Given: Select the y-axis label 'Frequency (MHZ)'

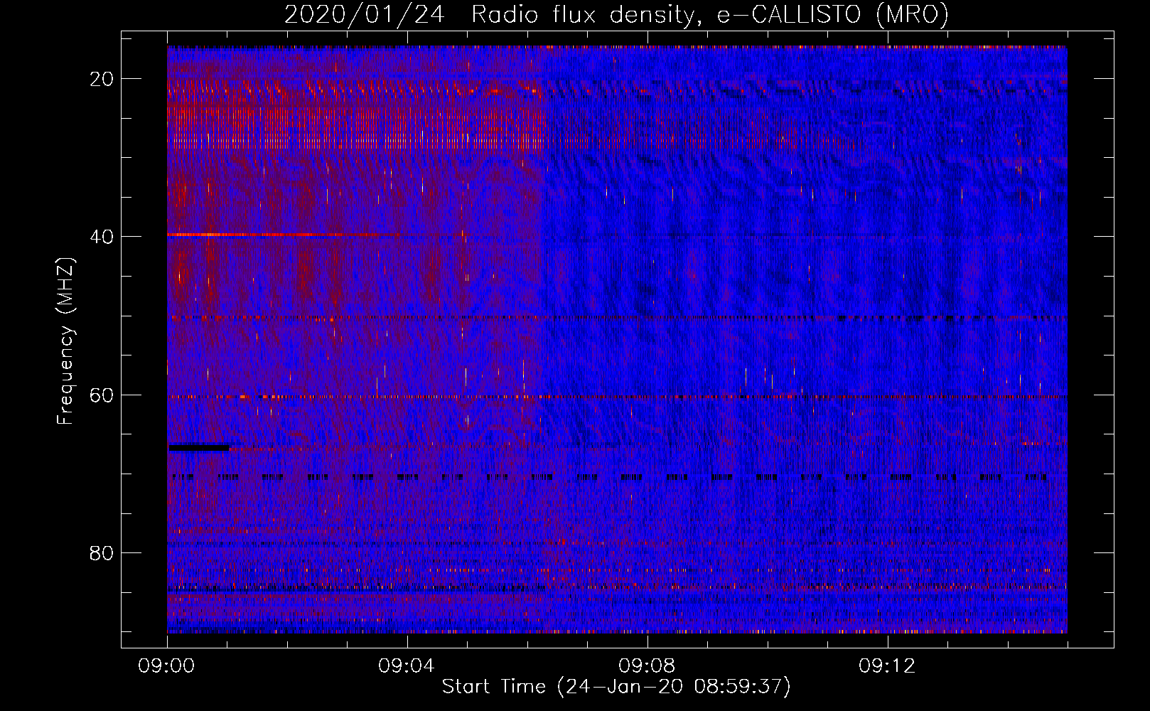Looking at the screenshot, I should click(x=65, y=341).
